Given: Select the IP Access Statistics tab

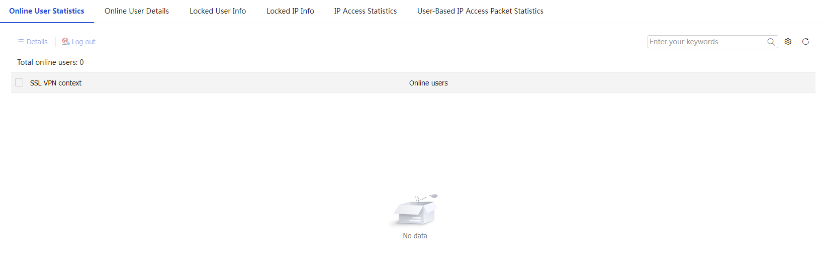Looking at the screenshot, I should (366, 11).
